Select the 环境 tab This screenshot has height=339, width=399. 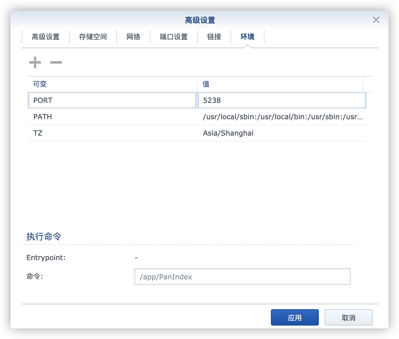[247, 37]
